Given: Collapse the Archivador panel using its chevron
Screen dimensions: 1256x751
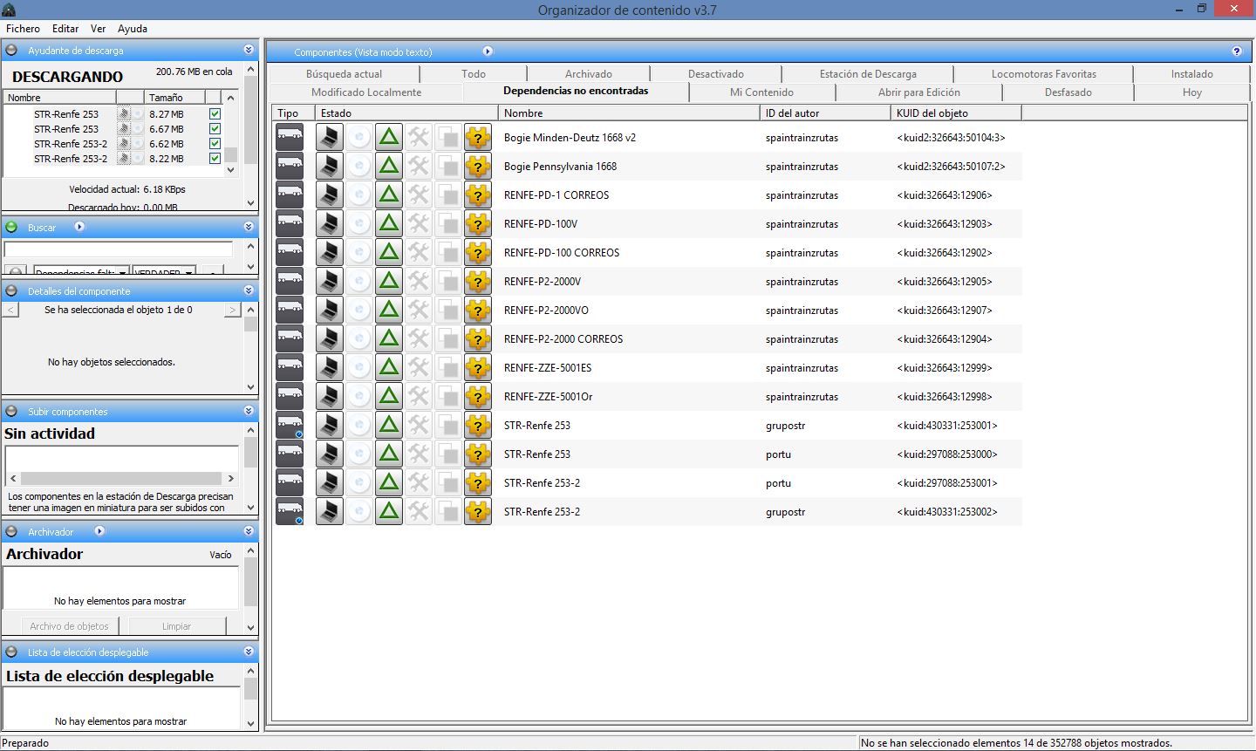Looking at the screenshot, I should (249, 531).
